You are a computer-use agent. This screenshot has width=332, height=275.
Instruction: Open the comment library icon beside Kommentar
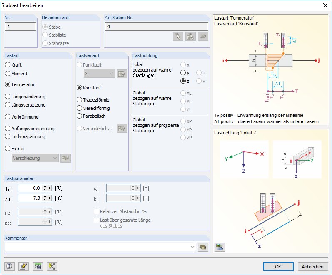(x=203, y=247)
